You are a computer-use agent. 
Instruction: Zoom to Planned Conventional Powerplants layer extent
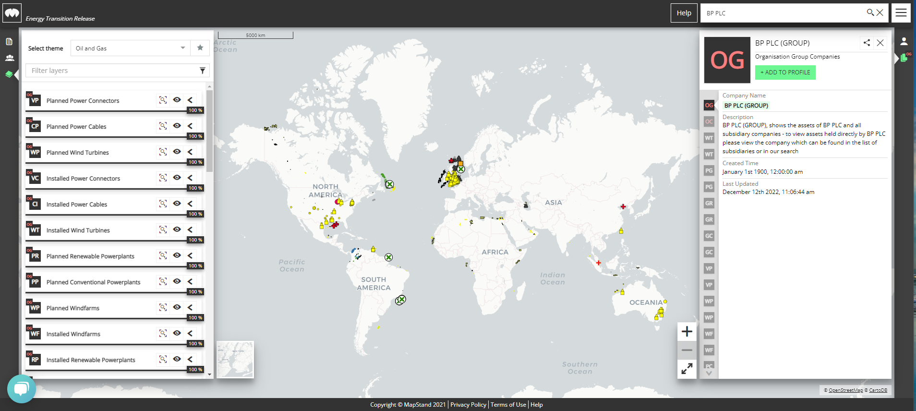click(163, 281)
